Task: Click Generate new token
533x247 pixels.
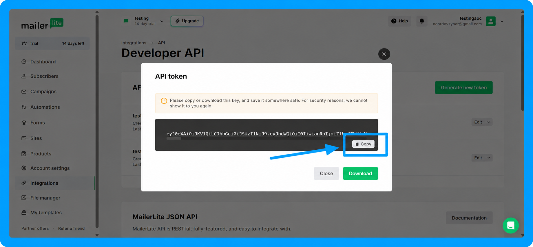Action: point(464,88)
